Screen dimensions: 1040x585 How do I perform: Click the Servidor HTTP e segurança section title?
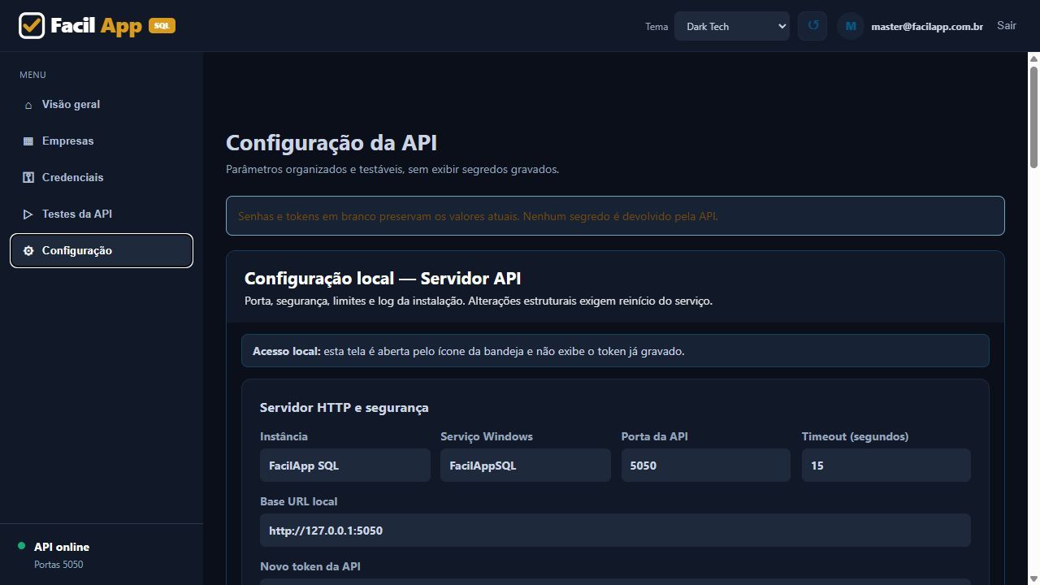click(344, 408)
